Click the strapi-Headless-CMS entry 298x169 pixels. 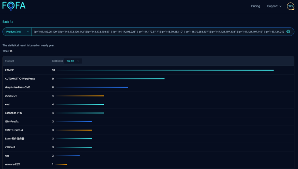click(x=18, y=87)
